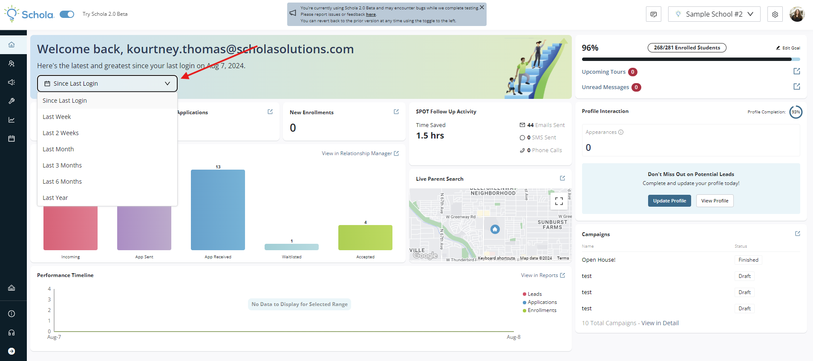Screen dimensions: 813x361
Task: Open Upcoming Tours external link icon
Action: pyautogui.click(x=797, y=71)
